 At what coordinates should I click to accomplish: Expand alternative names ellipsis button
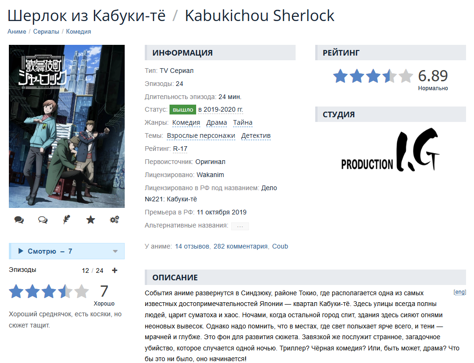[240, 226]
